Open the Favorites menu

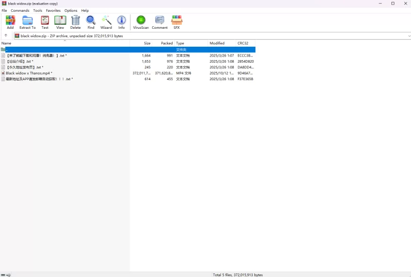pyautogui.click(x=53, y=10)
